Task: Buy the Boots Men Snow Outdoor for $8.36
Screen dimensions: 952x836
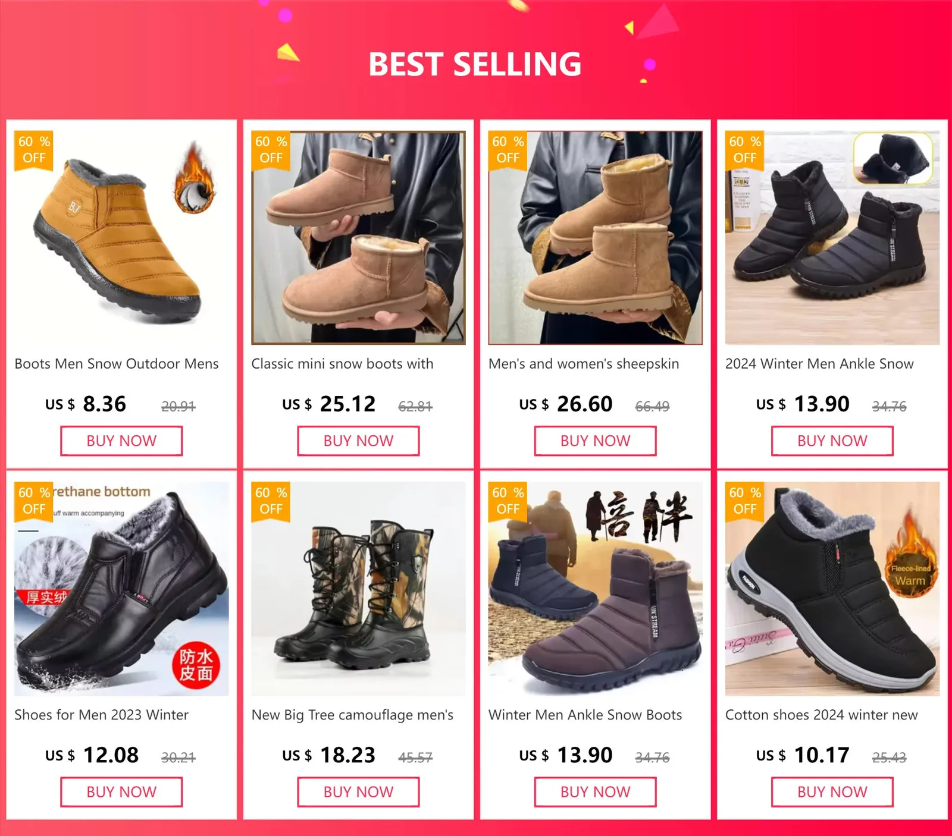Action: point(121,441)
